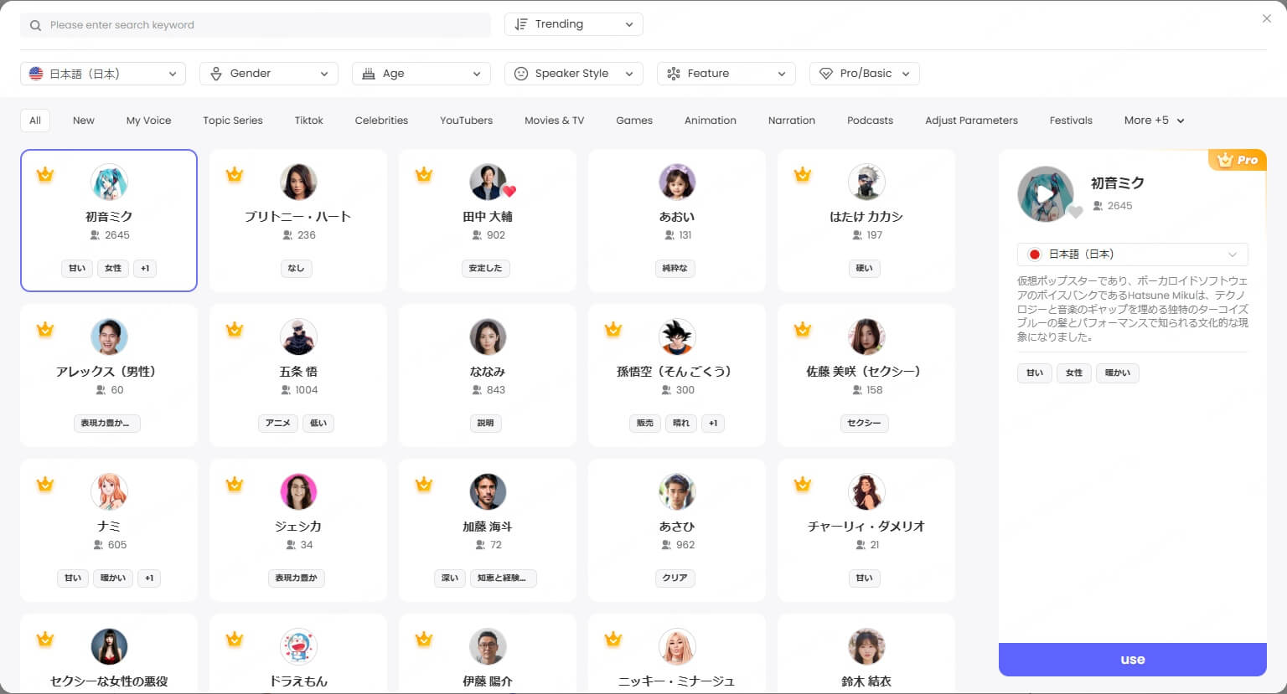This screenshot has height=694, width=1287.
Task: Click the 表現力豊か tag on ジェシカ card
Action: (297, 578)
